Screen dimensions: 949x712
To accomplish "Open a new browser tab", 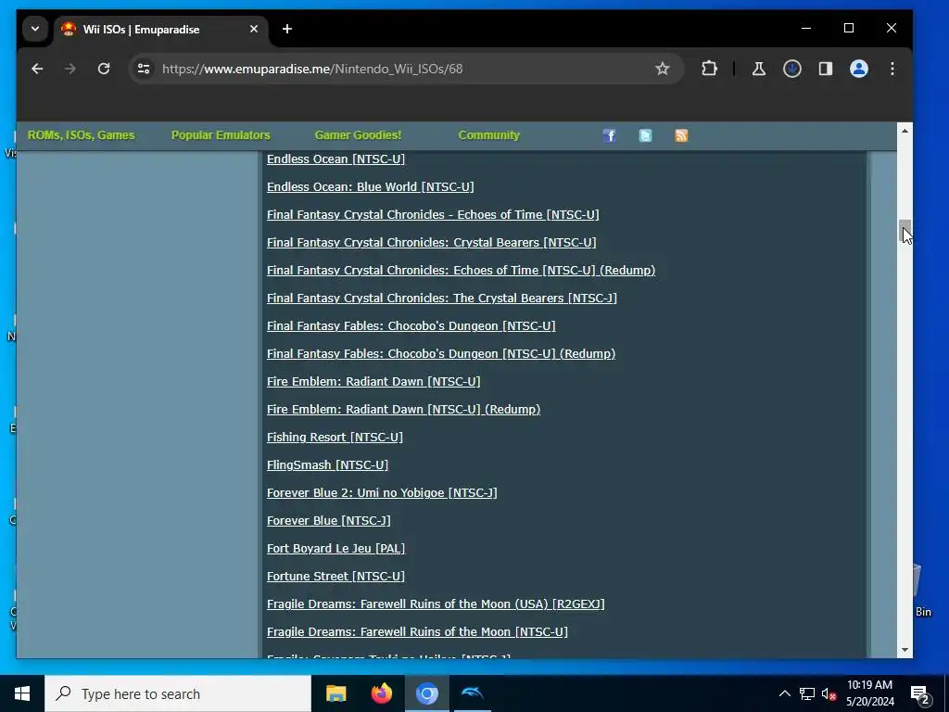I will pos(287,29).
